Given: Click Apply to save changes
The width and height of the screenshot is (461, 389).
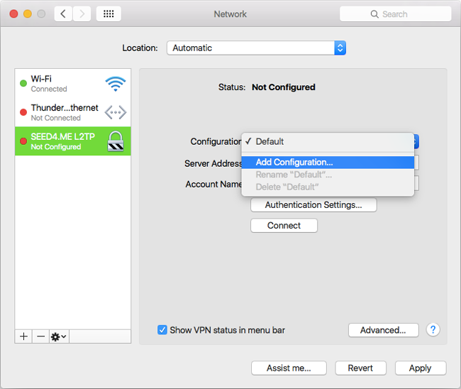Looking at the screenshot, I should 420,368.
